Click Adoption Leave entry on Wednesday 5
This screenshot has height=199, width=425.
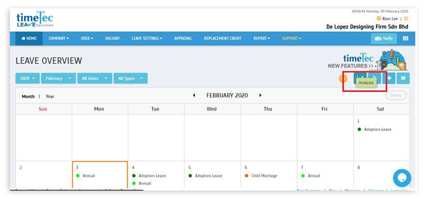click(205, 176)
